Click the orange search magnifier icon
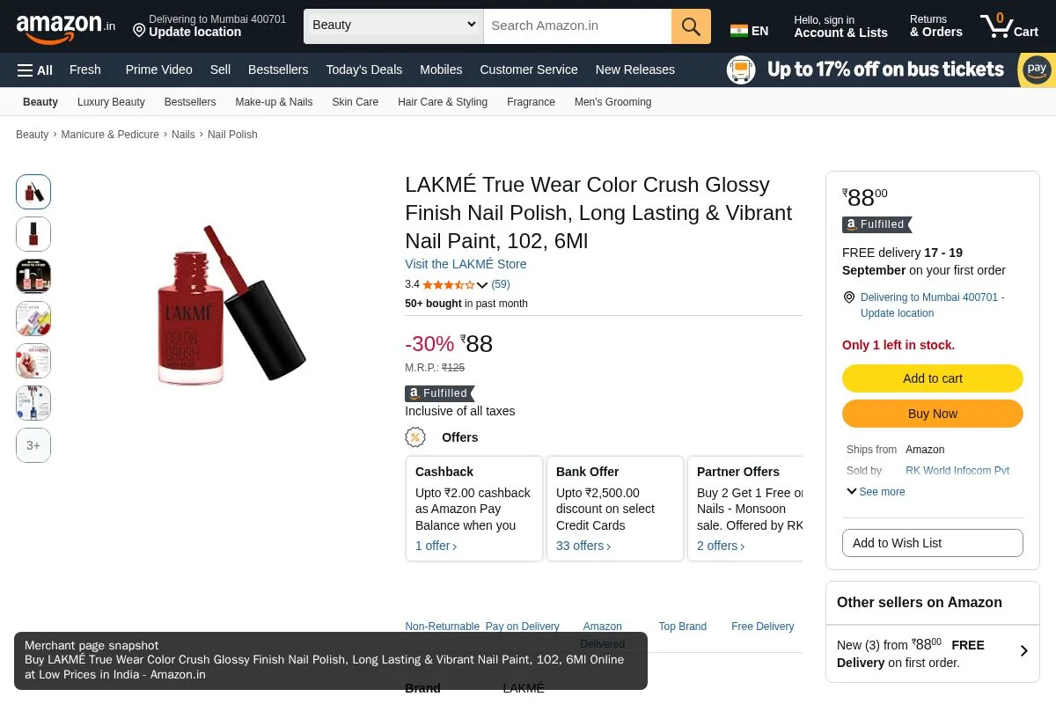This screenshot has height=704, width=1056. [x=691, y=26]
